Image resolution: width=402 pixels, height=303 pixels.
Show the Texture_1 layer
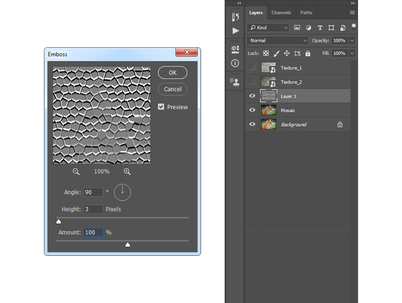pyautogui.click(x=252, y=68)
